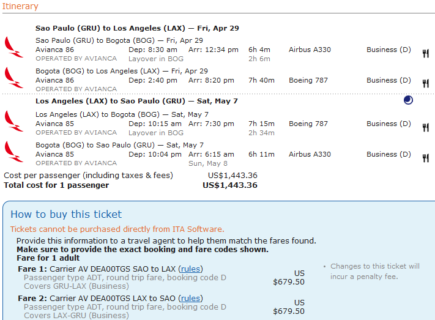Click Fare 2 price US $679.50
Image resolution: width=435 pixels, height=320 pixels.
click(289, 307)
